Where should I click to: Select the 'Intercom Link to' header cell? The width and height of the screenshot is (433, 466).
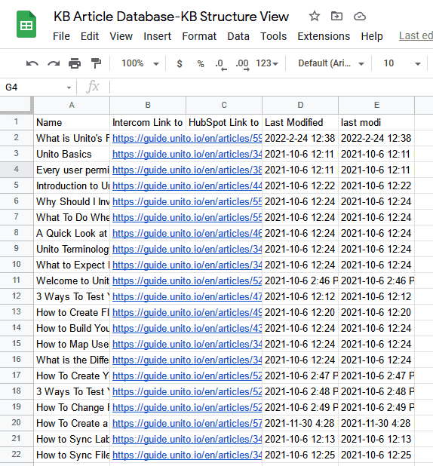(148, 122)
